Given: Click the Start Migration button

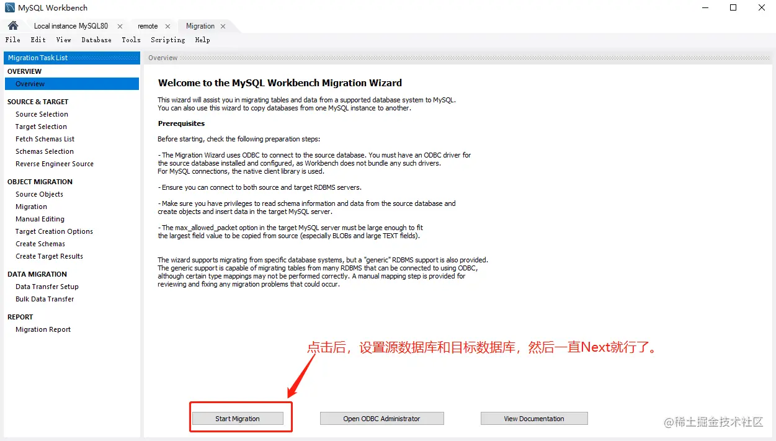Looking at the screenshot, I should click(x=238, y=419).
